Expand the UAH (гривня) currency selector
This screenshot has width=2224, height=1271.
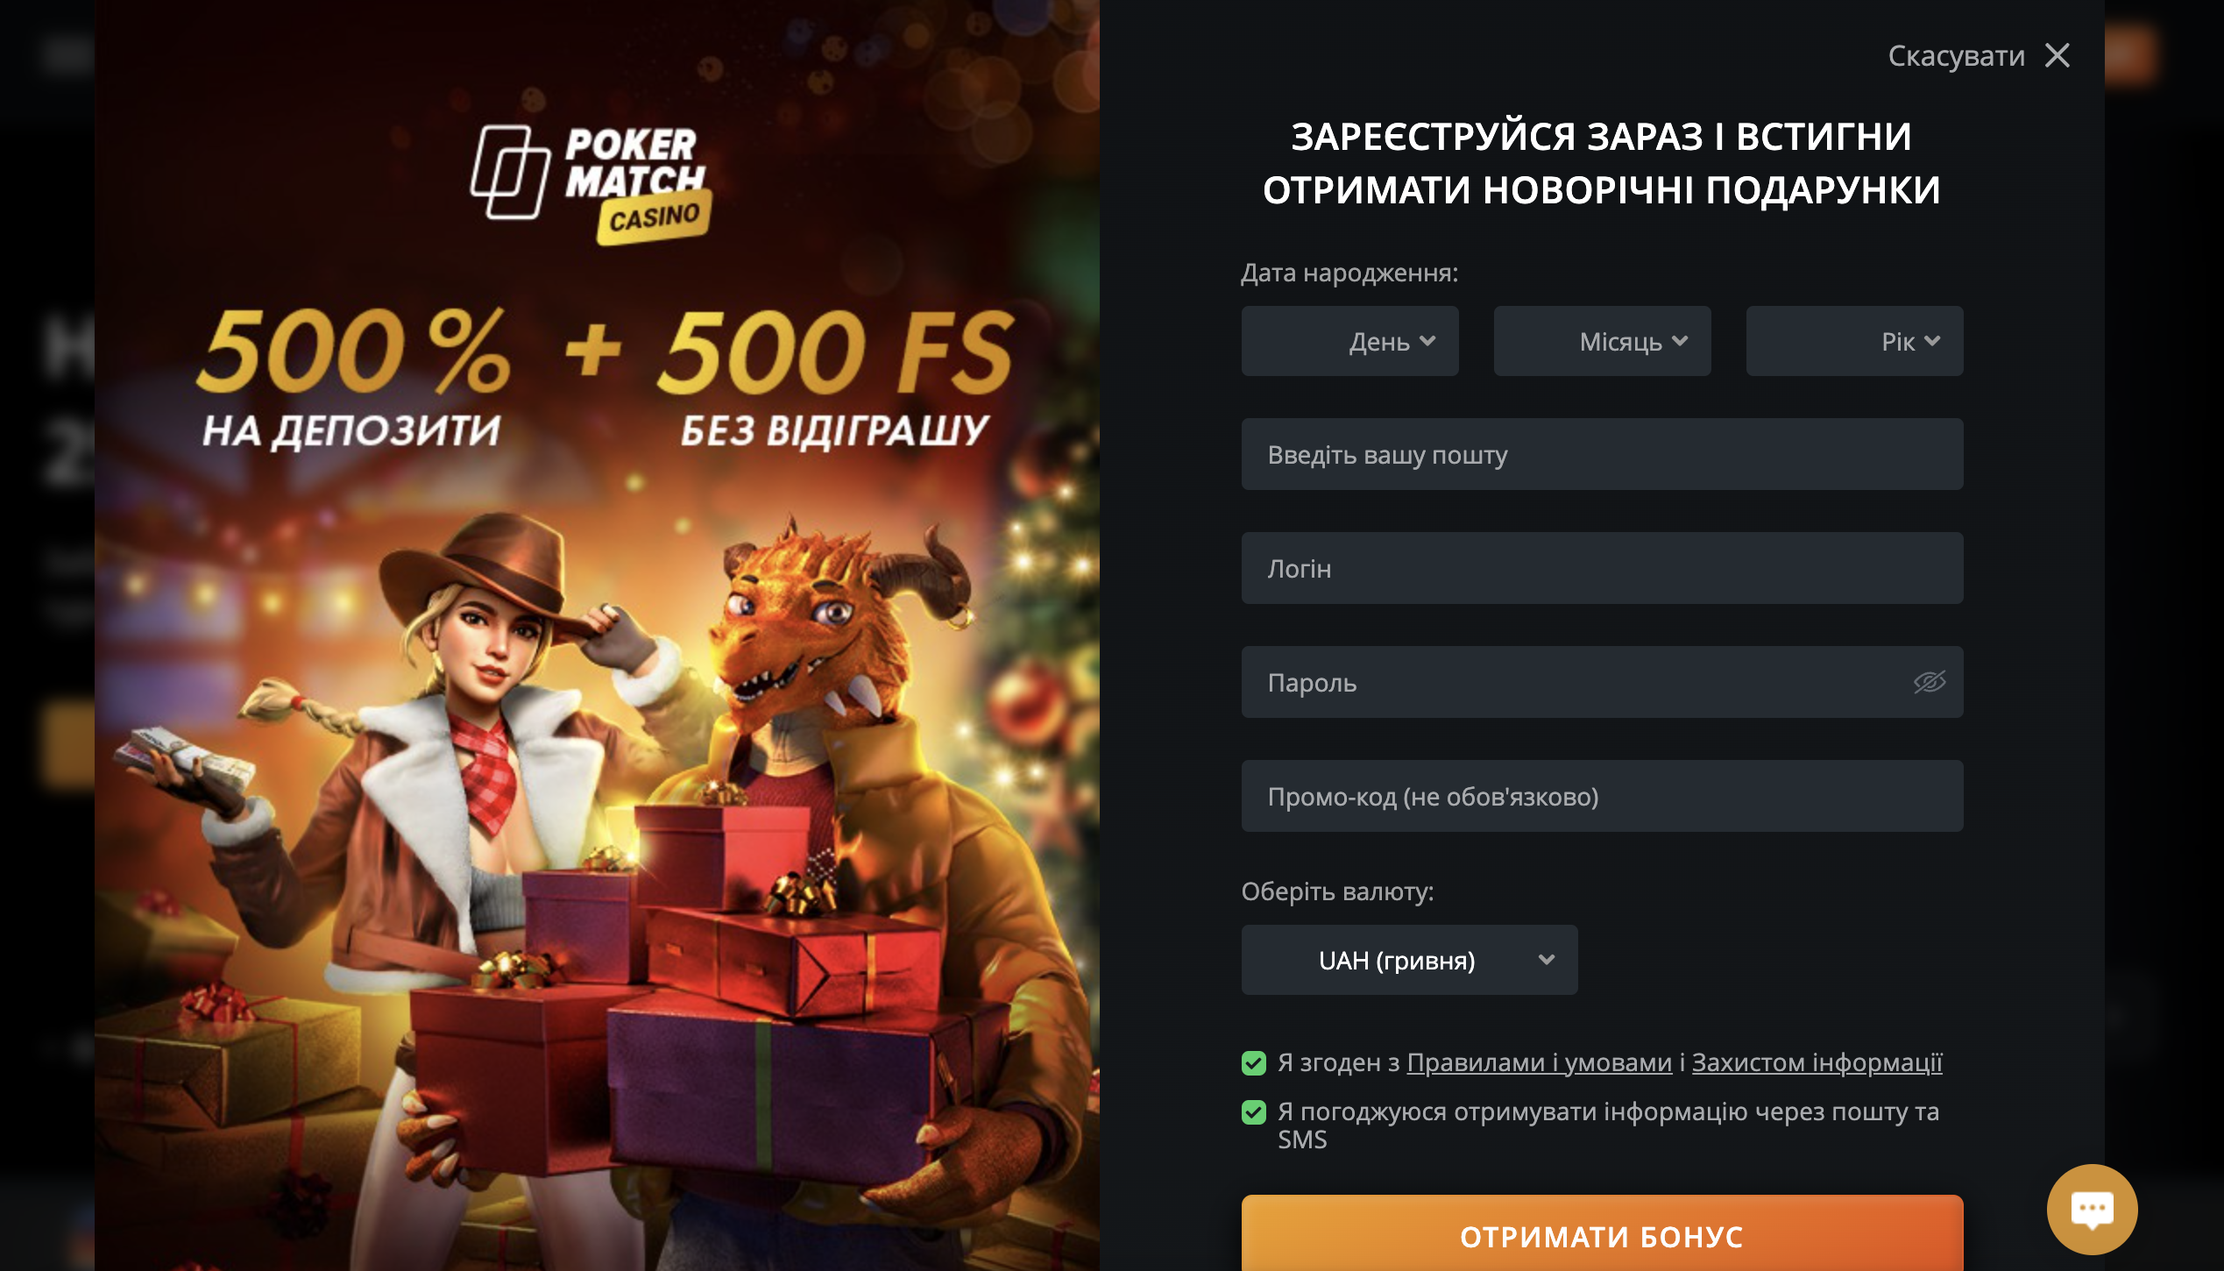coord(1409,960)
